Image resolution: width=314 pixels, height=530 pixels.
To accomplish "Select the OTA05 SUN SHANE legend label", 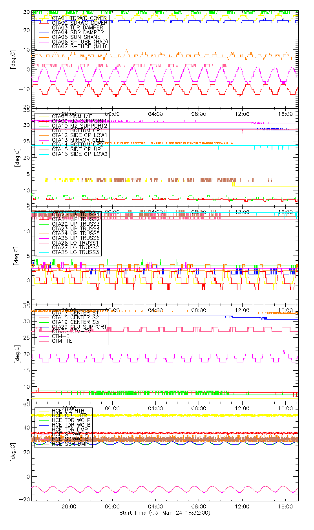I will (x=73, y=37).
